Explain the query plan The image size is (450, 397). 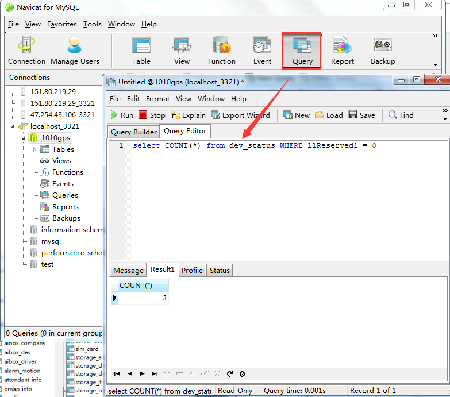click(189, 115)
